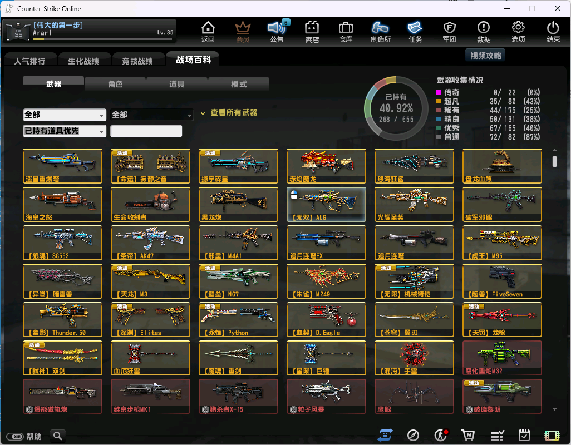Select the 巡星重爆弩 weapon card
Viewport: 571px width, 445px height.
[62, 166]
